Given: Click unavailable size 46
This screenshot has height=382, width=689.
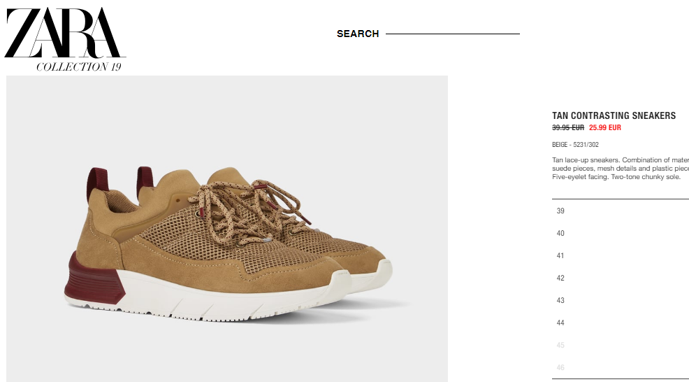Looking at the screenshot, I should tap(621, 368).
